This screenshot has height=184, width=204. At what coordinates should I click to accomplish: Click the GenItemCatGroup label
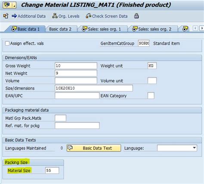point(117,44)
